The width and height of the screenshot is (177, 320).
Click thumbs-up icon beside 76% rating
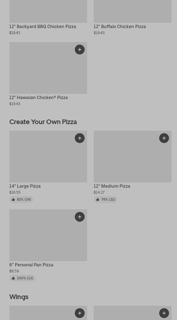[98, 199]
